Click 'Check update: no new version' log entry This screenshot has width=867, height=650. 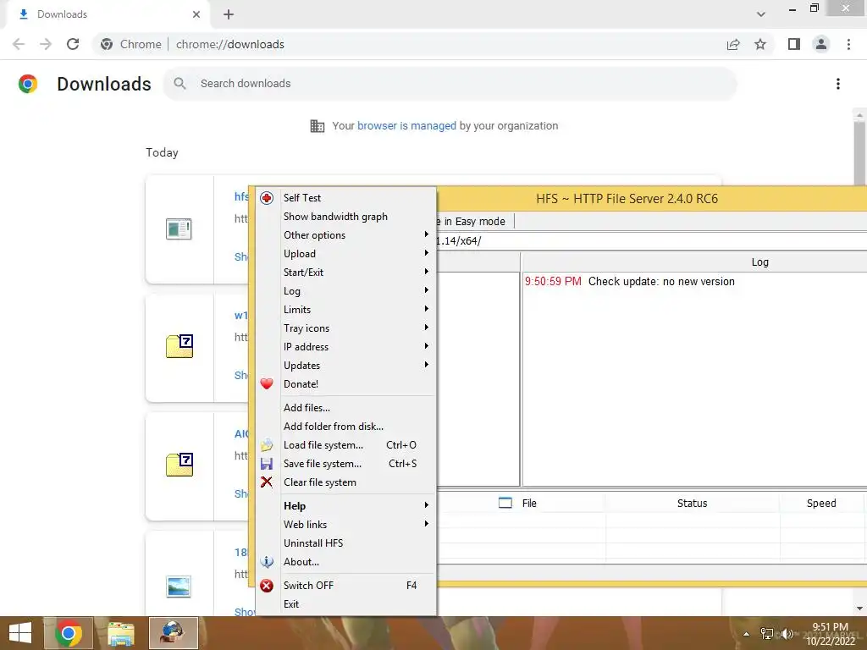click(x=661, y=281)
